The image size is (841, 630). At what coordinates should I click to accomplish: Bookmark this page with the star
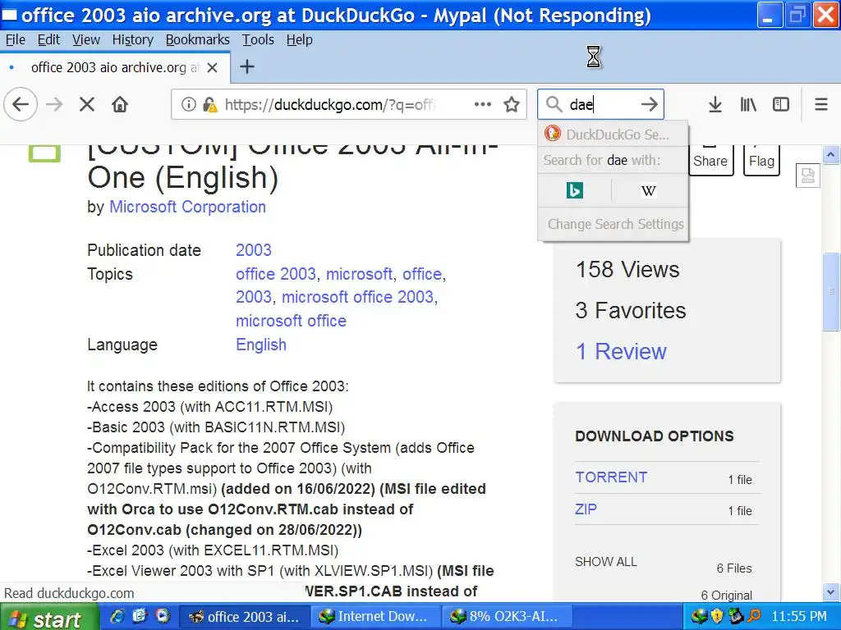point(512,104)
